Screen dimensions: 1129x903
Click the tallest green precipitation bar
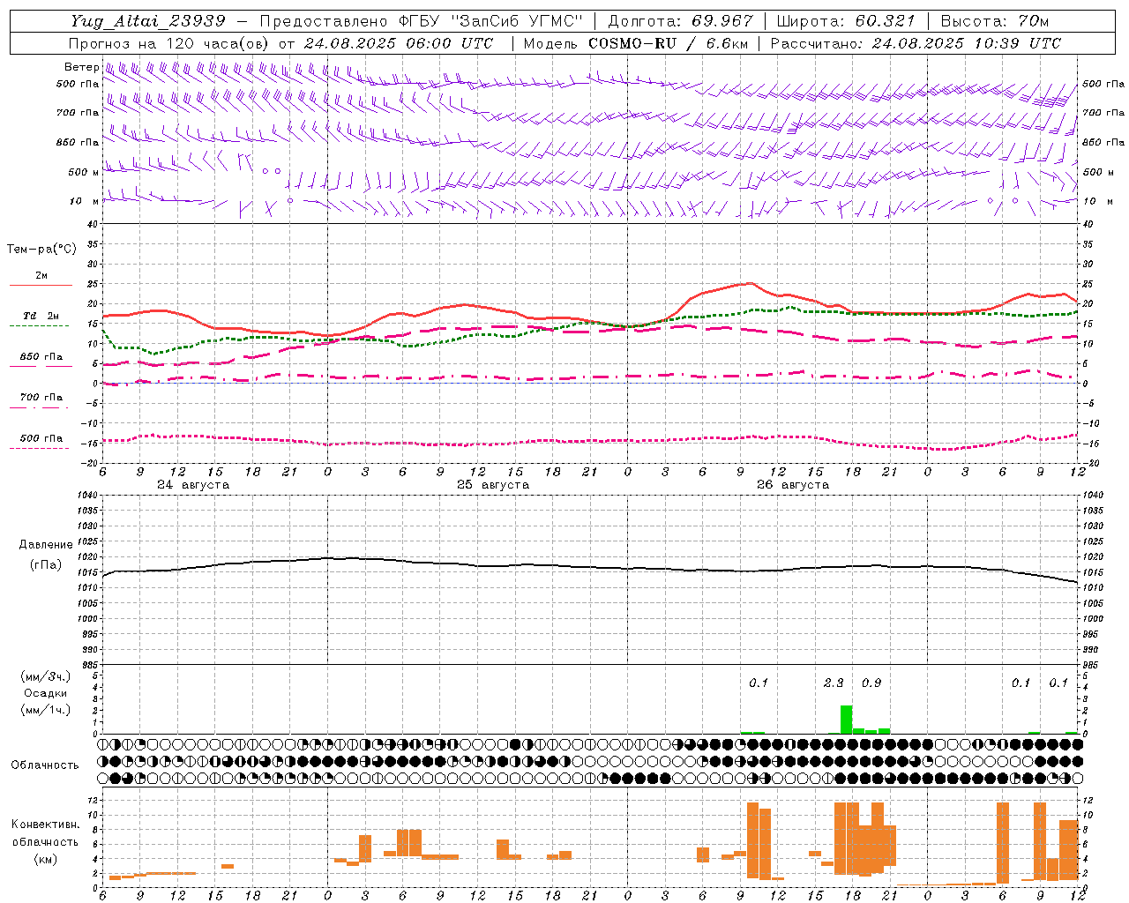(846, 720)
